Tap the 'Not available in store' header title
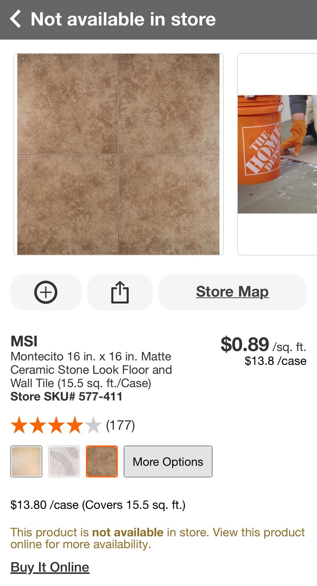Viewport: 317px width, 586px height. 123,19
